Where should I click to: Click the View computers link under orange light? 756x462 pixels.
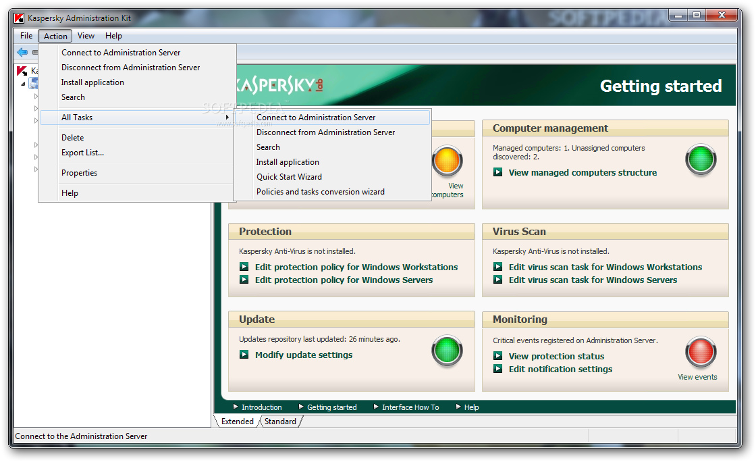(448, 190)
